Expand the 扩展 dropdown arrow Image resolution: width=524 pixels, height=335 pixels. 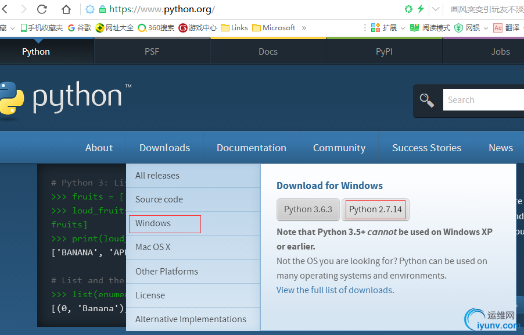click(403, 28)
